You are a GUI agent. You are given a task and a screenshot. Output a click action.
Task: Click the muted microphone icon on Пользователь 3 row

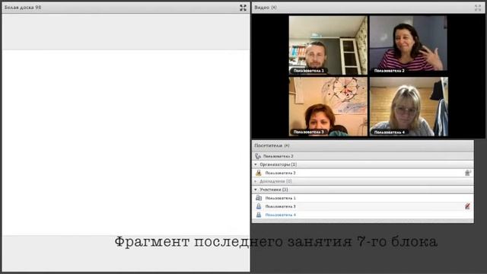(x=467, y=206)
